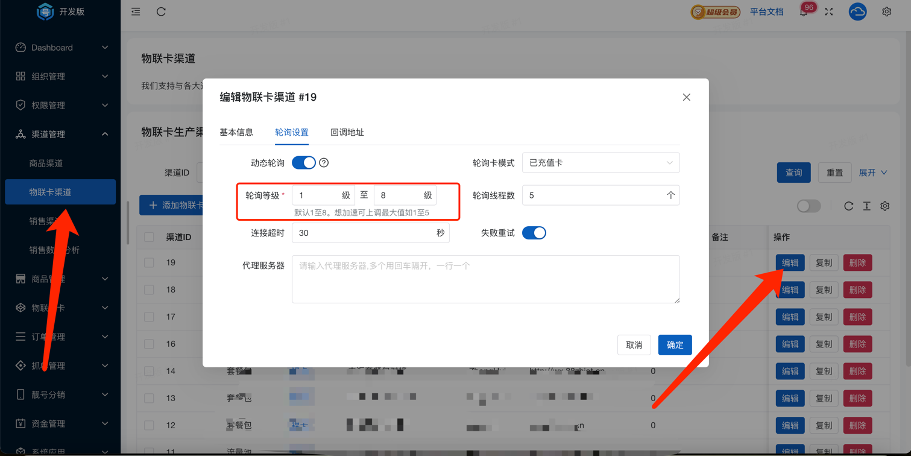
Task: Click the blue cloud avatar icon
Action: pos(857,12)
